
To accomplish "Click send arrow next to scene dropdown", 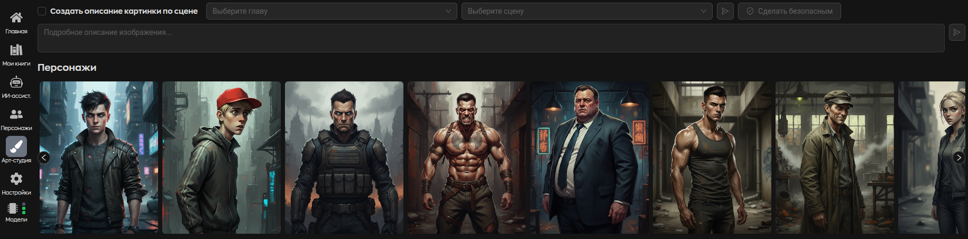I will (x=725, y=11).
